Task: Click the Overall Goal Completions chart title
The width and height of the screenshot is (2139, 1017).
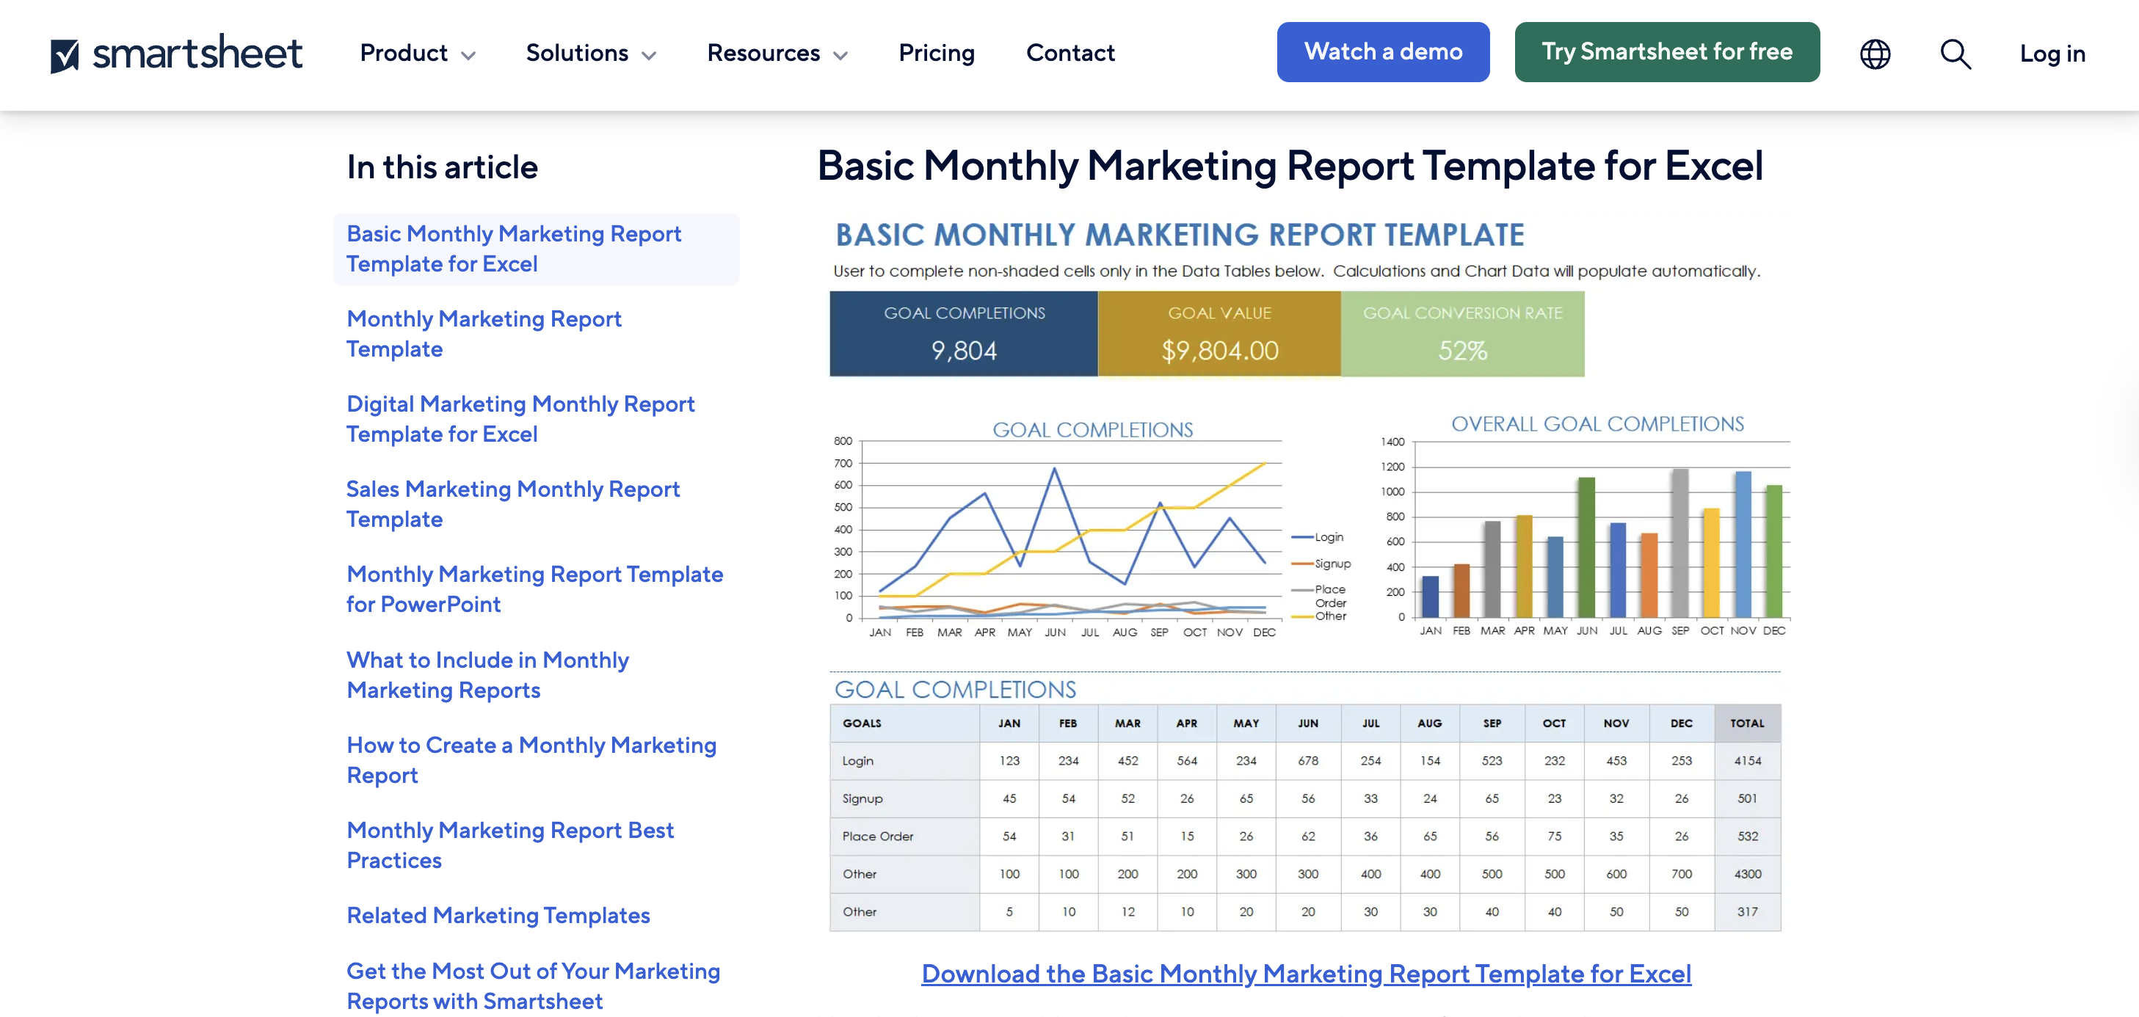Action: coord(1597,424)
